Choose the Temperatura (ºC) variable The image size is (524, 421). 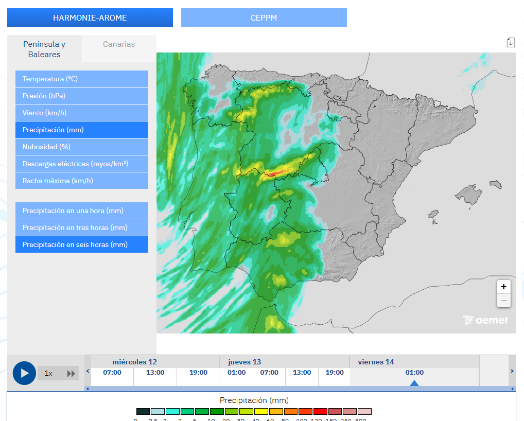(81, 79)
